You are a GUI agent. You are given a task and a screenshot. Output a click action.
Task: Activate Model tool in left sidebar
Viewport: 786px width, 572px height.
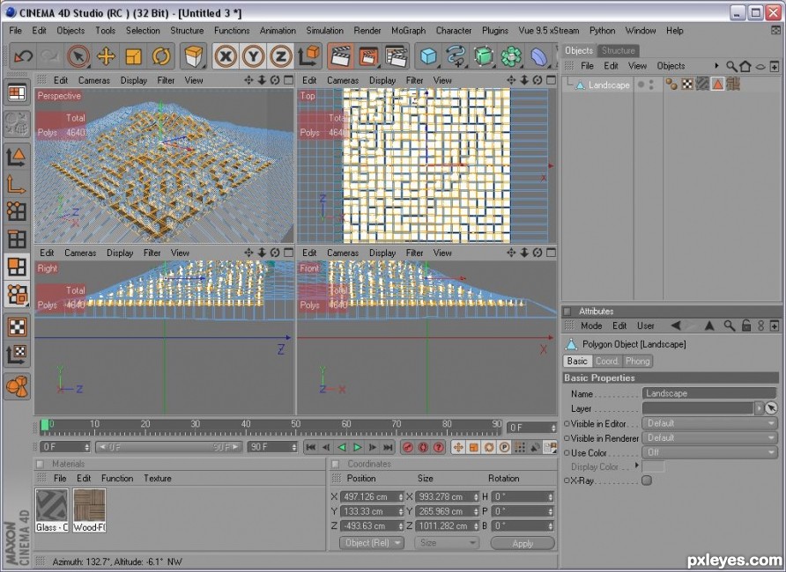click(17, 157)
